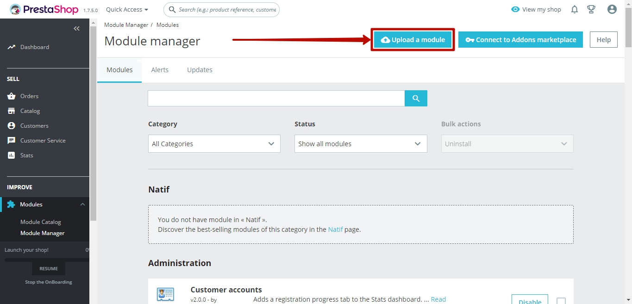Open the Show all modules status dropdown

[x=360, y=144]
